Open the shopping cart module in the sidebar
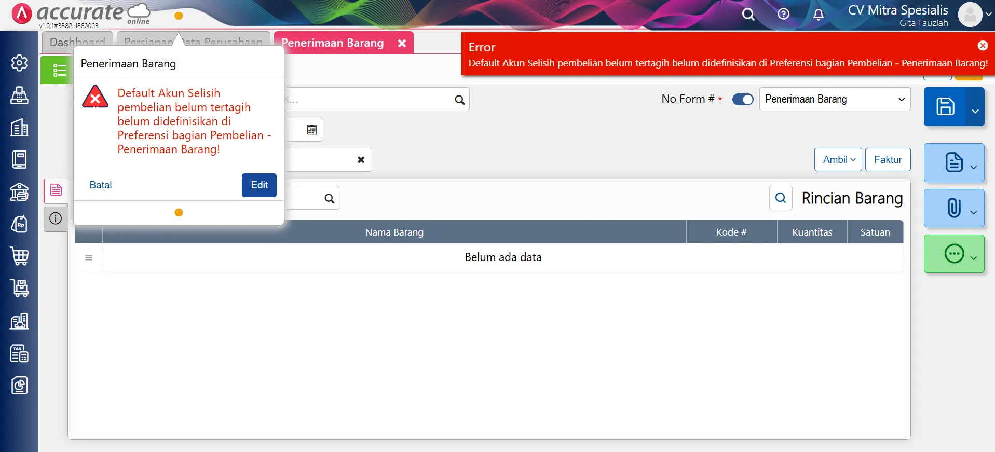Screen dimensions: 995x452 click(x=19, y=256)
